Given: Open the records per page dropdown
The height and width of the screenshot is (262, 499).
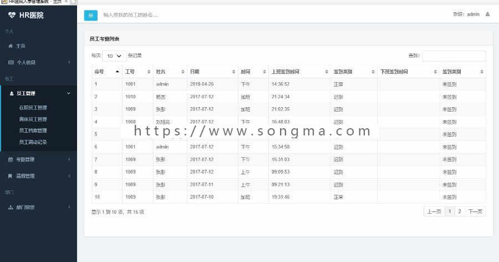Looking at the screenshot, I should click(114, 56).
